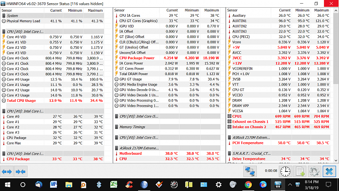Select the System group header row
339x191 pixels.
(52, 16)
